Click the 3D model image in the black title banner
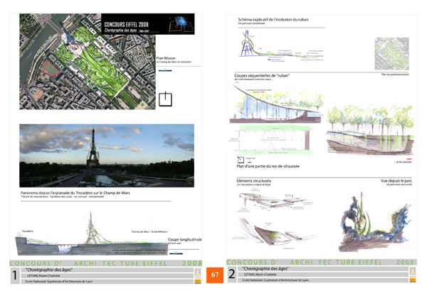Viewport: 427px width, 301px height. [181, 24]
